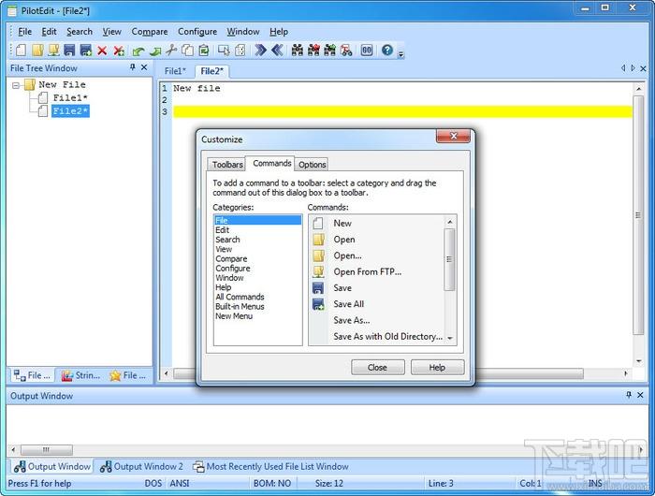Open the Configure menu
The height and width of the screenshot is (496, 655).
coord(197,32)
